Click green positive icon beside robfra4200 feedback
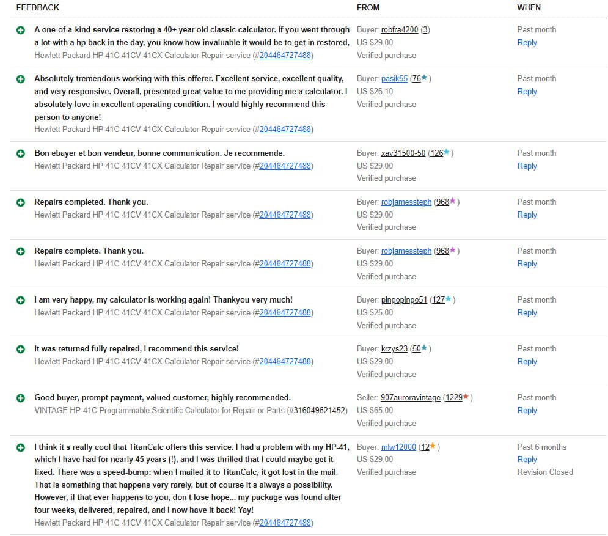The height and width of the screenshot is (536, 608). [21, 30]
